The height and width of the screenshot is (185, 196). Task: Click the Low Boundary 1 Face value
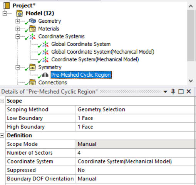pos(135,118)
